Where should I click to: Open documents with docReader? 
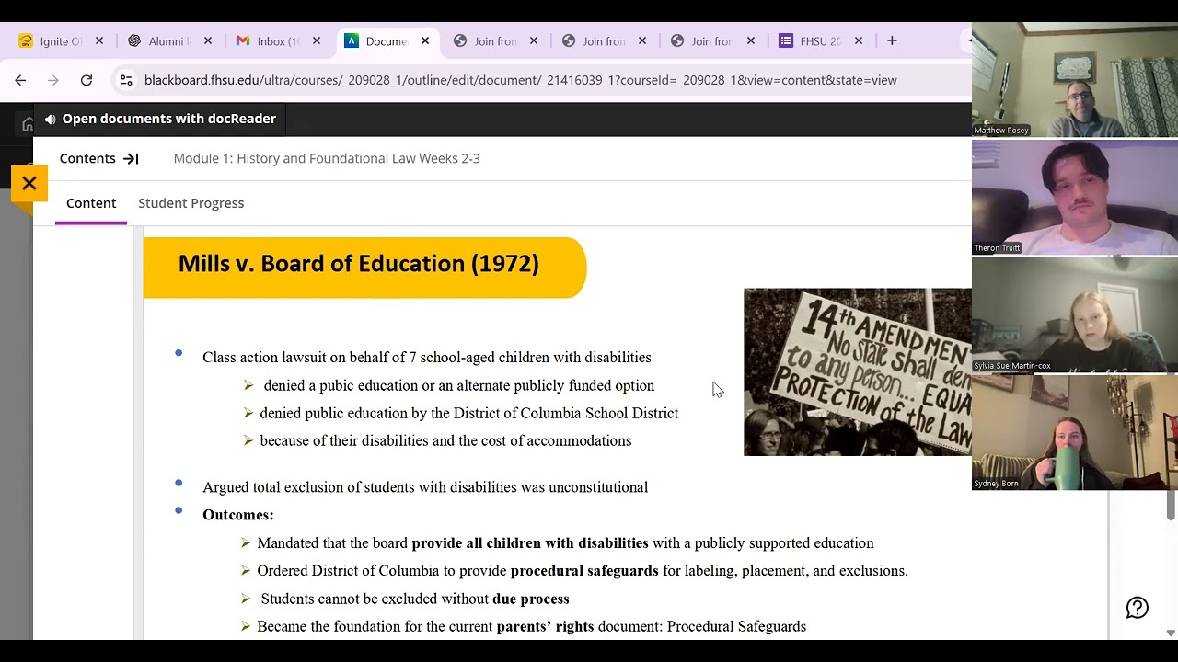[160, 119]
